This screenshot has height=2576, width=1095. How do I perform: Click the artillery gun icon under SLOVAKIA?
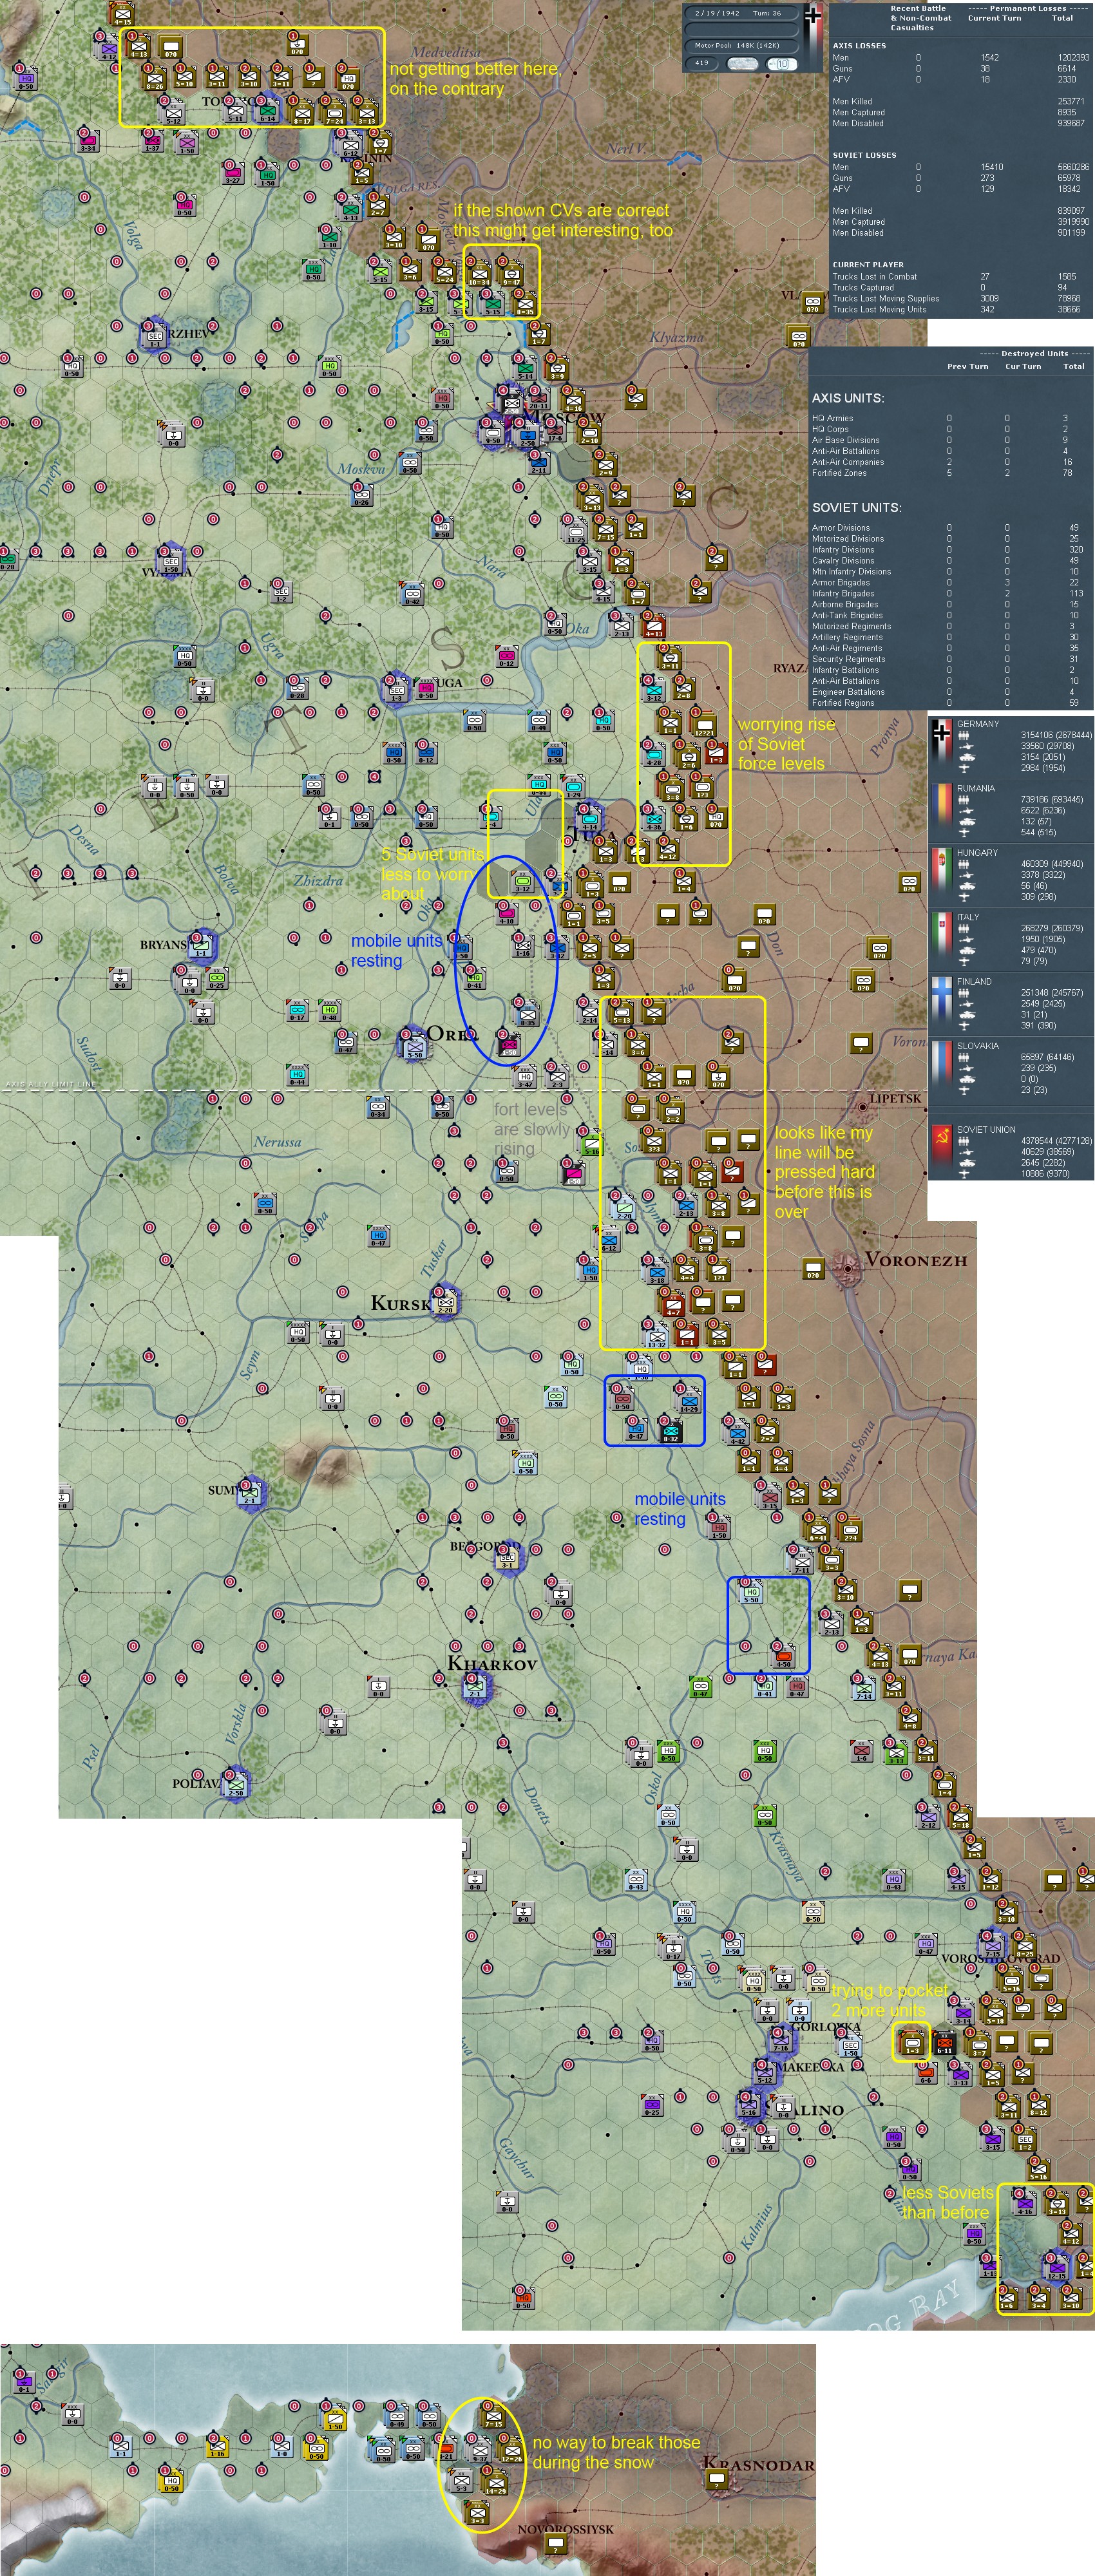point(965,1068)
